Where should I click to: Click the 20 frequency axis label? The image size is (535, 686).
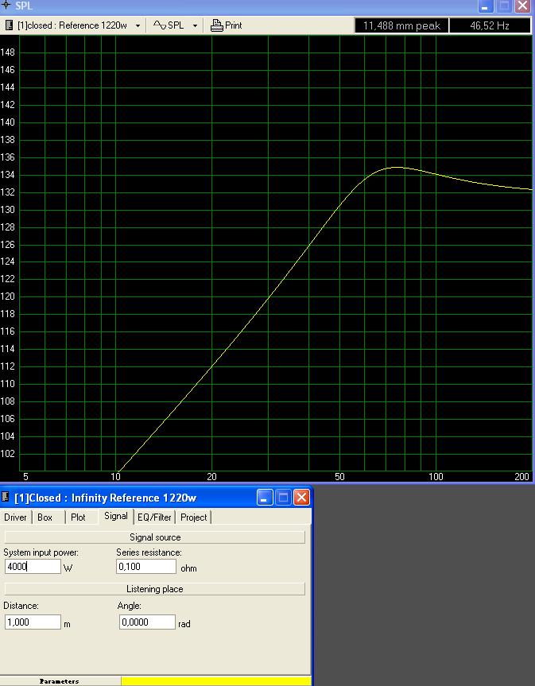[211, 476]
